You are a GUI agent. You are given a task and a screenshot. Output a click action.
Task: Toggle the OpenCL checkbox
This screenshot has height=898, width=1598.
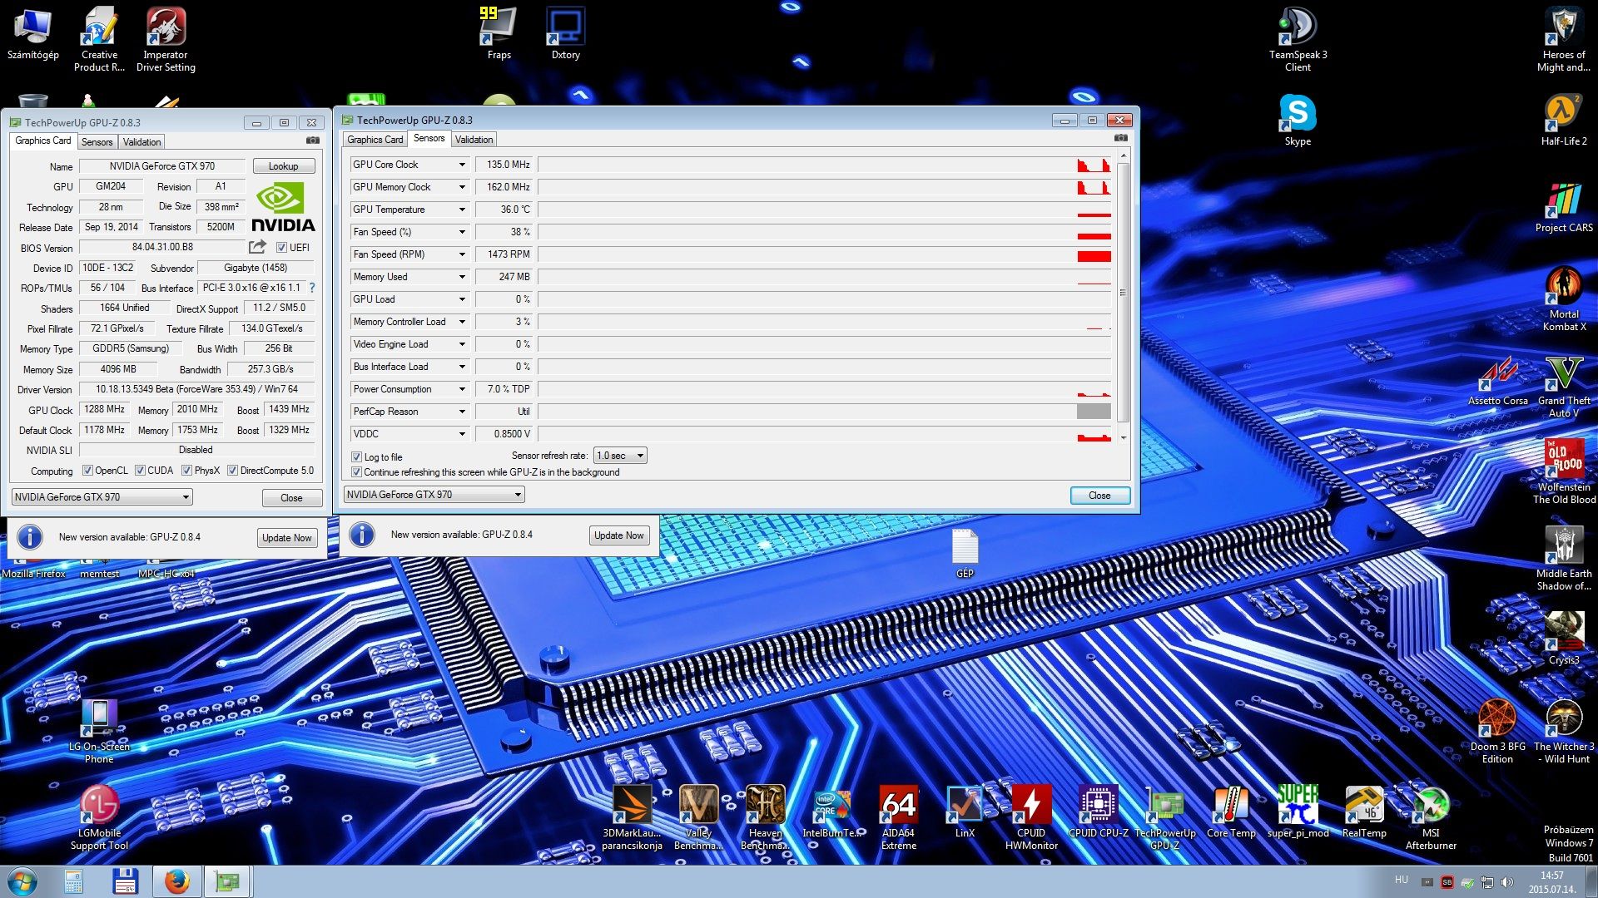87,471
